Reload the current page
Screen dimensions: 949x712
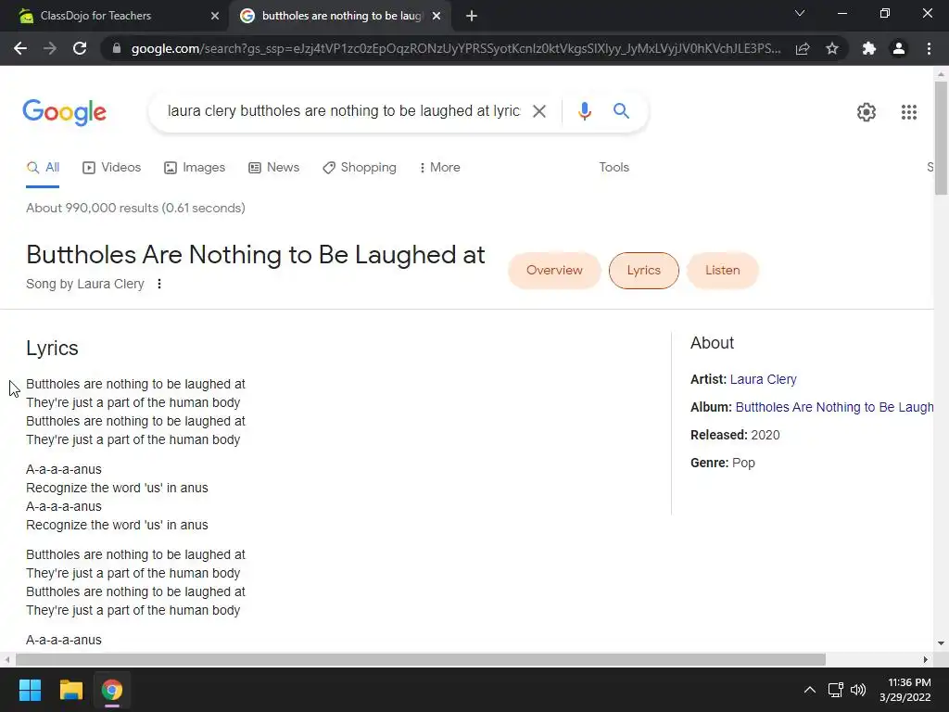80,48
